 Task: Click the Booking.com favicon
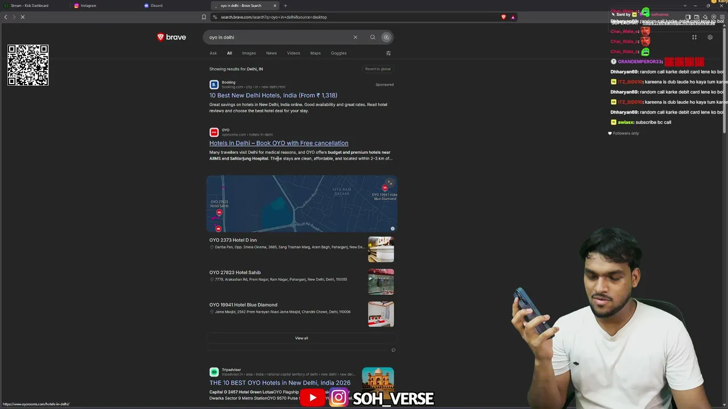pos(214,85)
